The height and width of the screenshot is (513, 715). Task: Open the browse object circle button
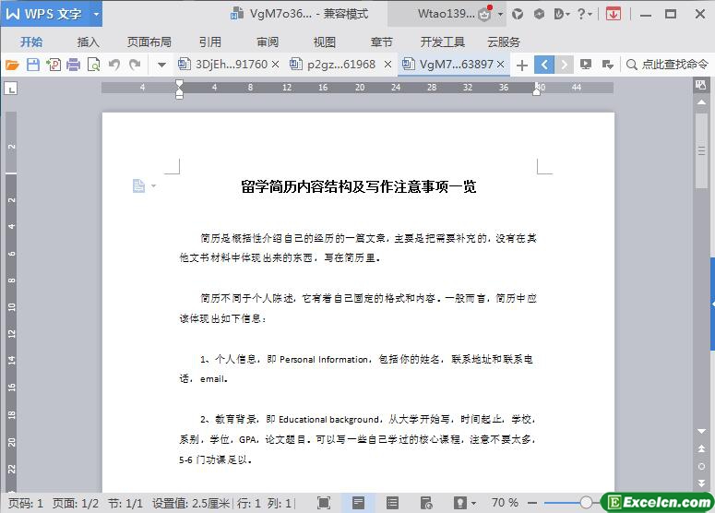(701, 466)
